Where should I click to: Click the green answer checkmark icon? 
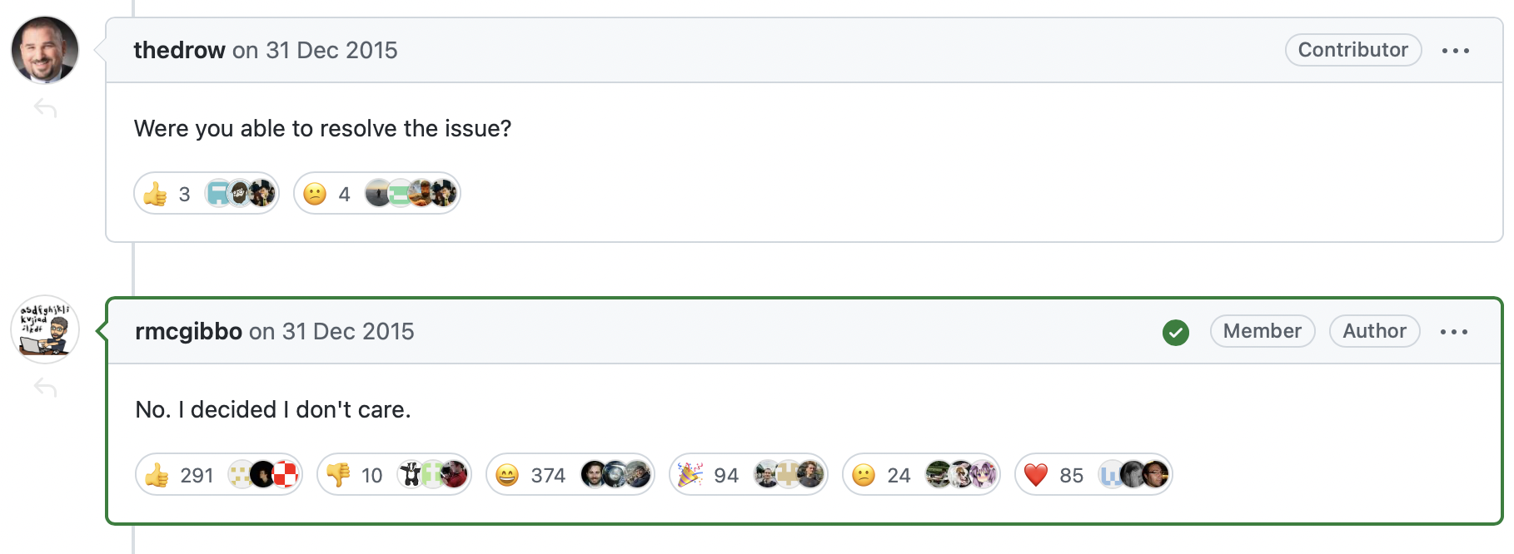pos(1175,332)
